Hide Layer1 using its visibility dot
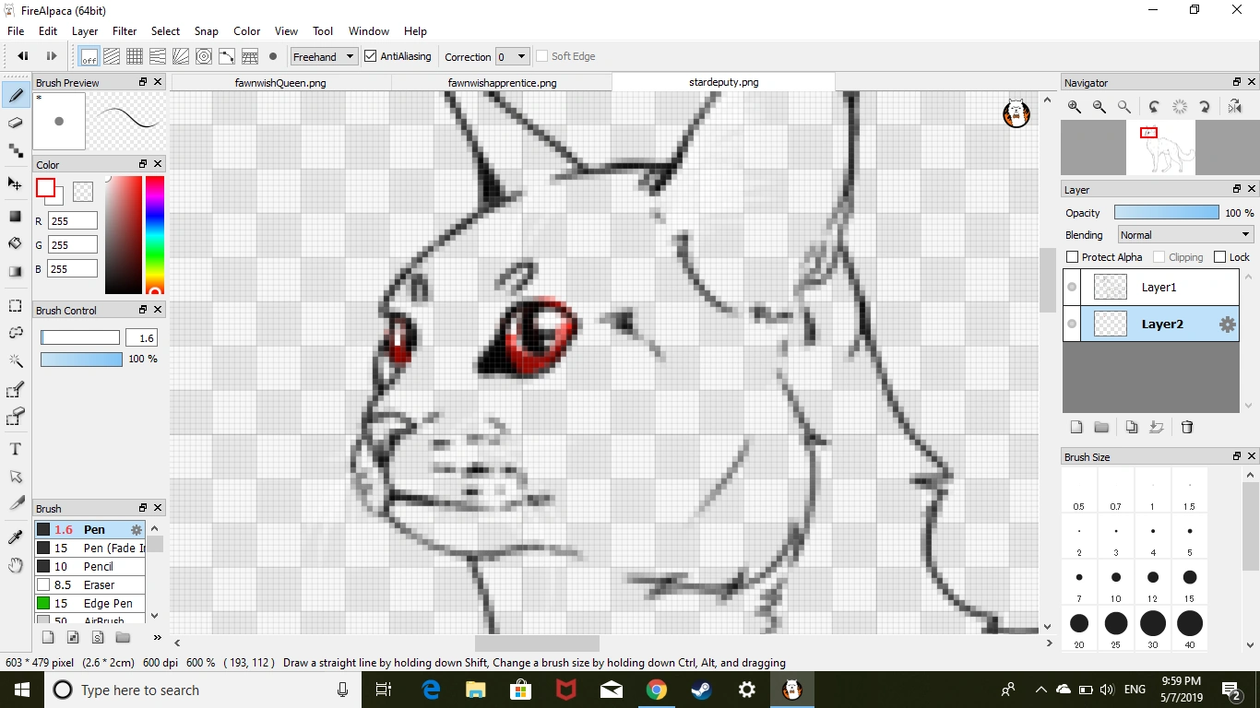The width and height of the screenshot is (1260, 708). point(1072,288)
